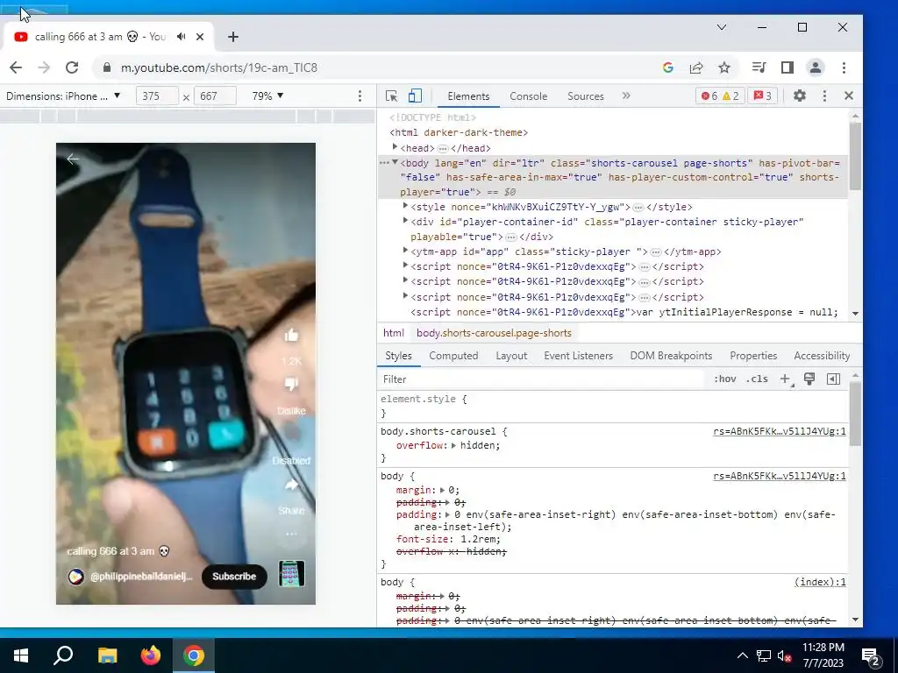
Task: Add a new style rule plus icon
Action: (x=786, y=379)
